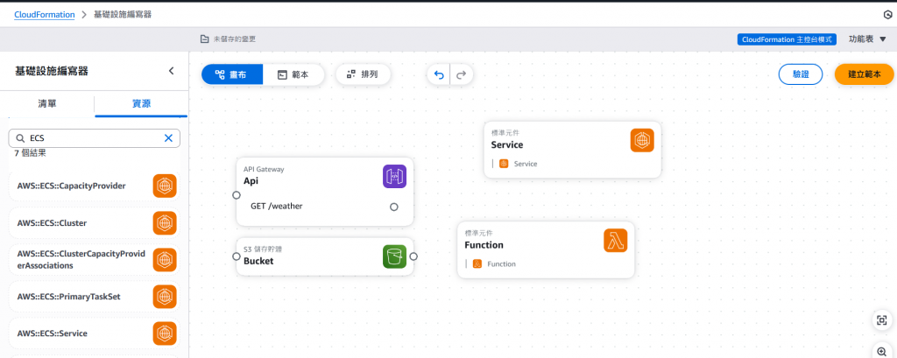897x358 pixels.
Task: Click the orange Lambda icon on Function card
Action: pos(616,240)
